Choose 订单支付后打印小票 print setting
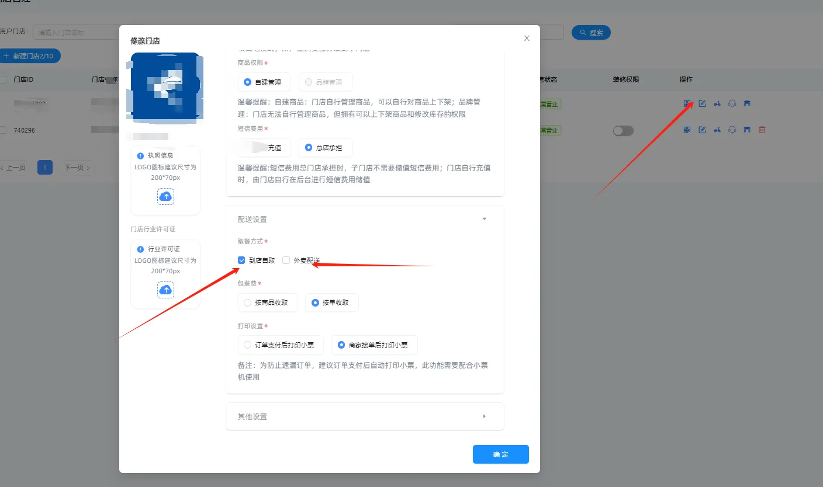The width and height of the screenshot is (823, 487). (x=247, y=345)
